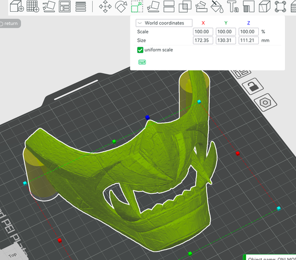Click the Auto orient toolbar icon
Screen dimensions: 296x260
pos(49,7)
